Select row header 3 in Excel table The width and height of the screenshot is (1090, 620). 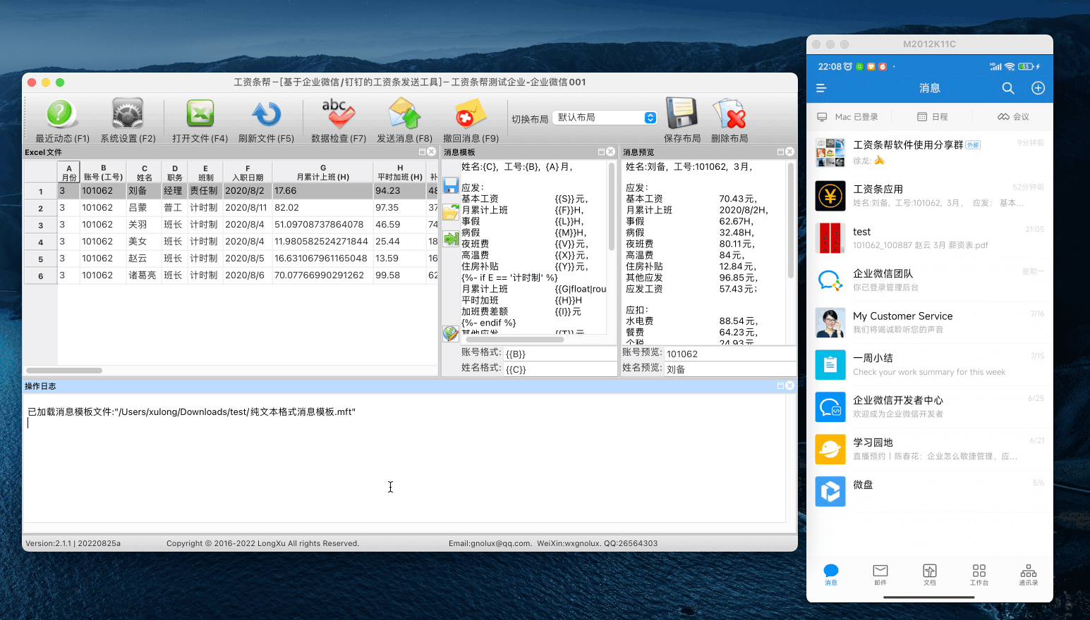coord(40,225)
